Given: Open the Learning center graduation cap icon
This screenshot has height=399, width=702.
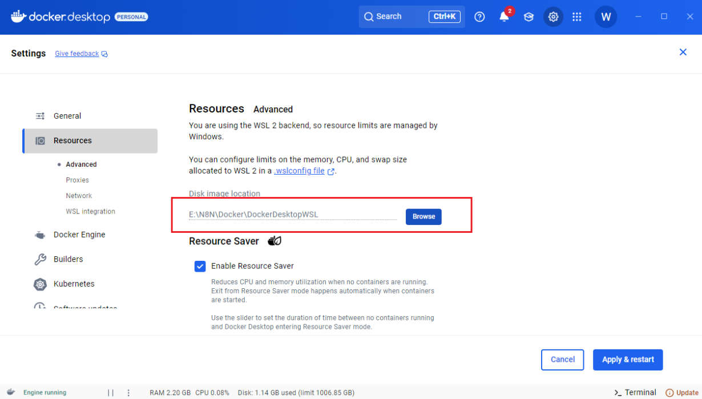Looking at the screenshot, I should tap(528, 17).
